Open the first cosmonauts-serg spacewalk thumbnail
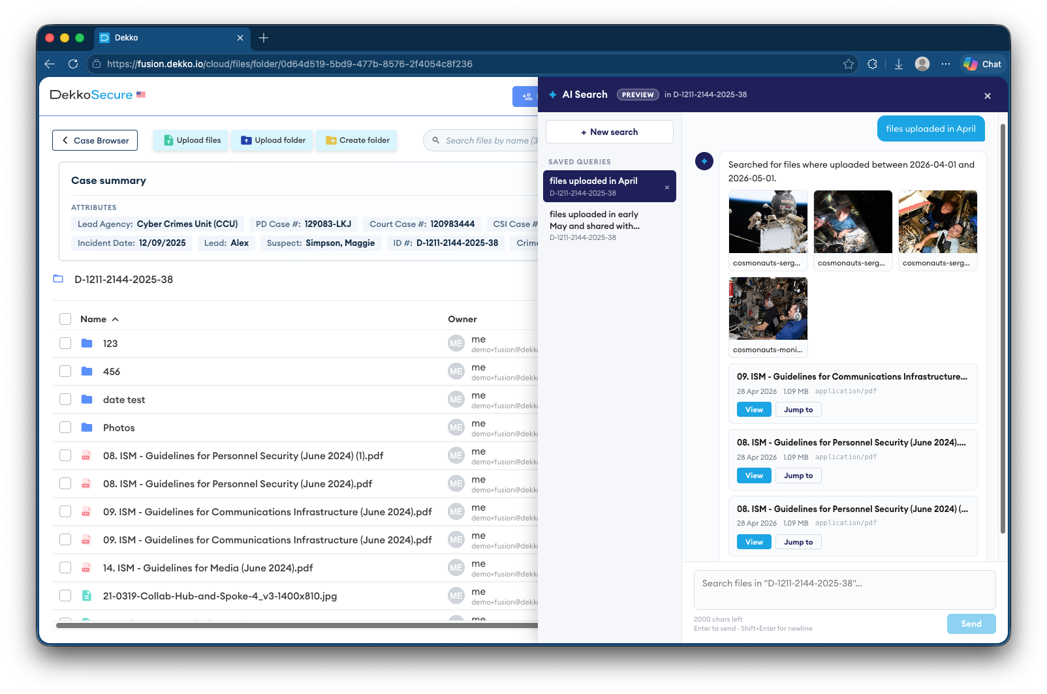 coord(768,230)
